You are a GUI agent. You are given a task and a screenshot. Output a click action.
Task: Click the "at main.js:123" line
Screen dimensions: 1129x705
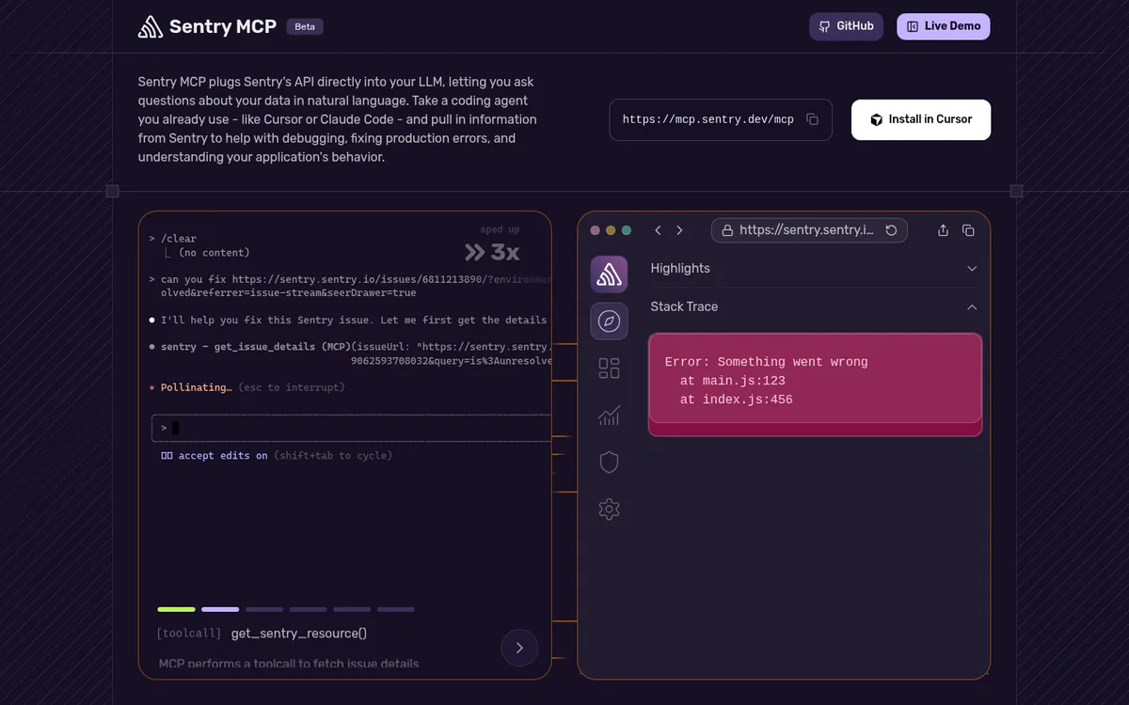tap(733, 381)
